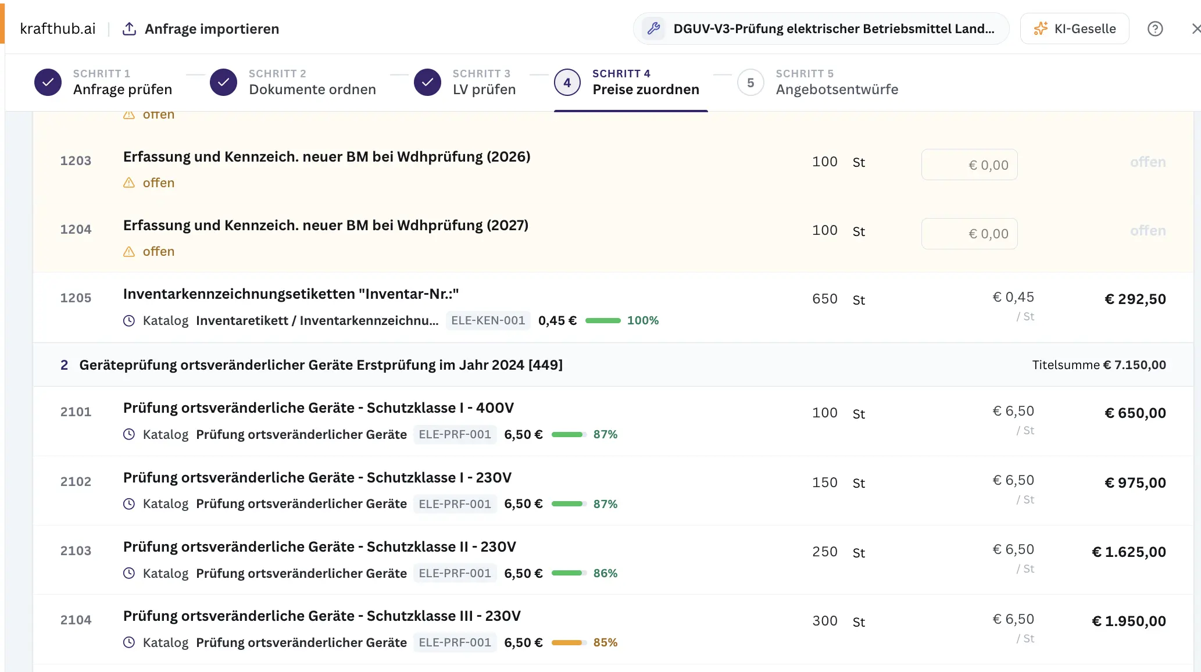Click price input field for position 1204
This screenshot has width=1201, height=672.
[x=969, y=233]
